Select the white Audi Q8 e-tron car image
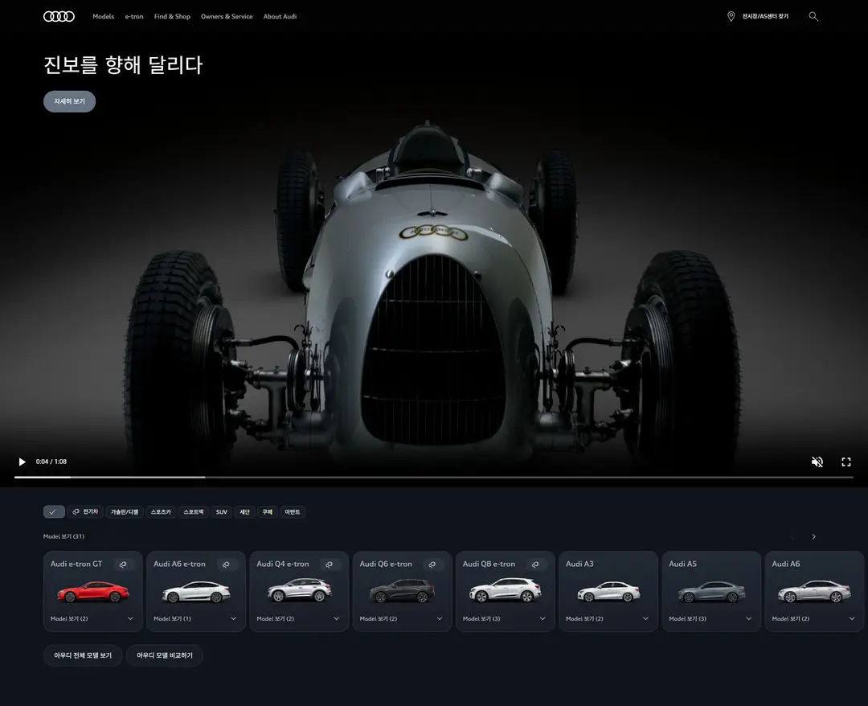Screen dimensions: 868x706 [506, 590]
